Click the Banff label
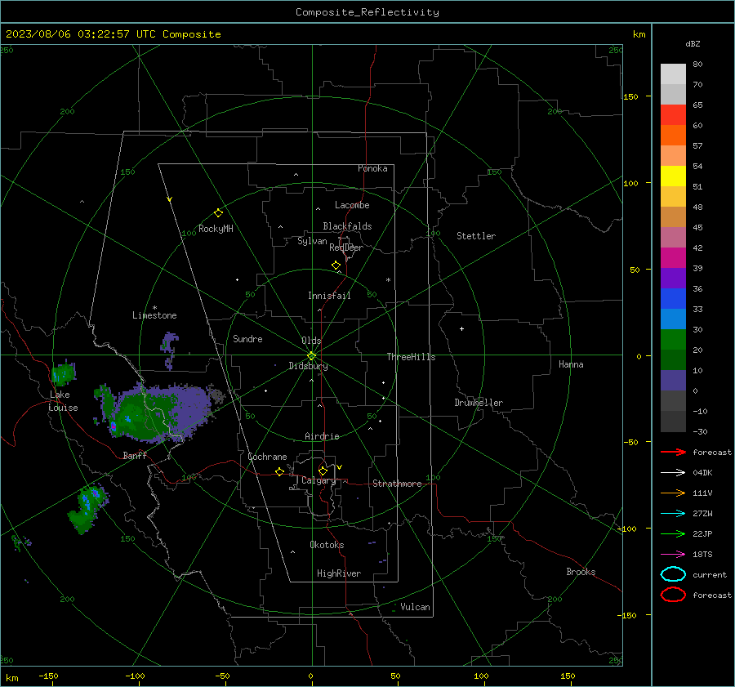The height and width of the screenshot is (687, 735). (135, 455)
